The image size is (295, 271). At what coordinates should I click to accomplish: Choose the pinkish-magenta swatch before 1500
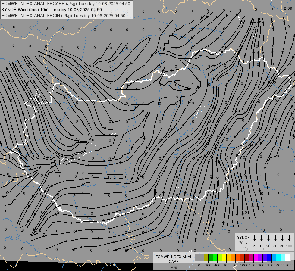coord(251,257)
